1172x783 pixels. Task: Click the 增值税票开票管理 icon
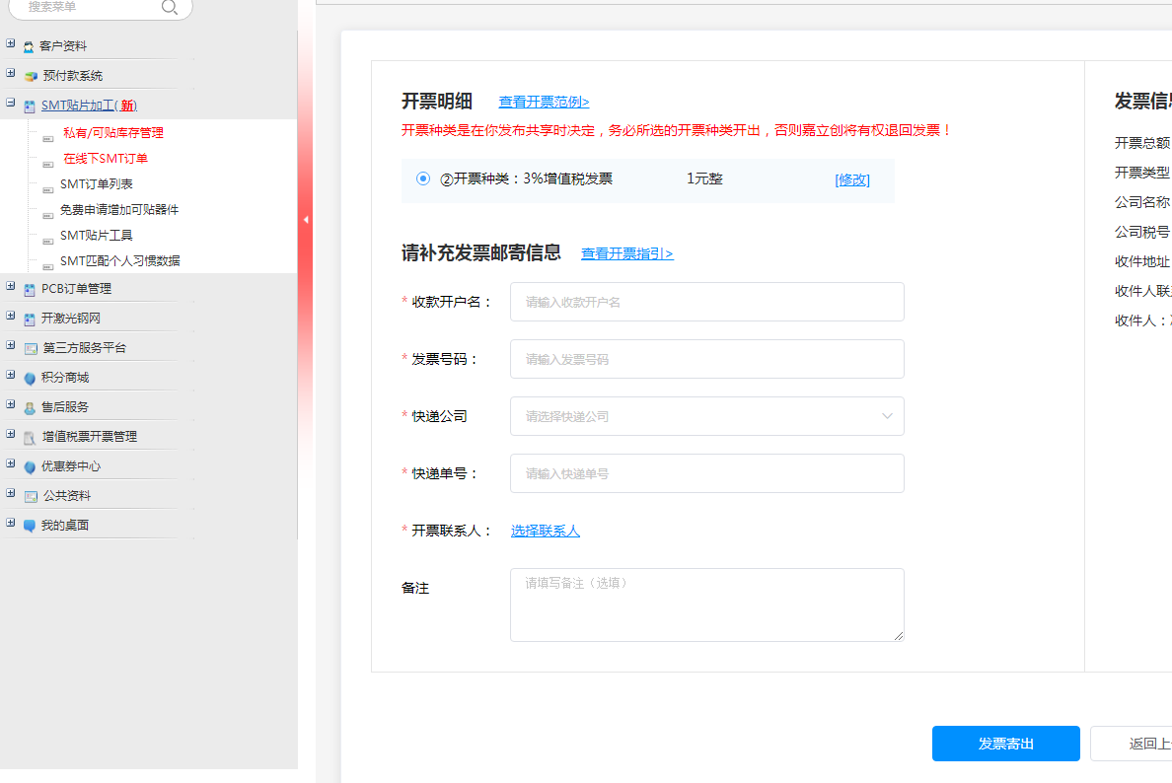pyautogui.click(x=31, y=437)
